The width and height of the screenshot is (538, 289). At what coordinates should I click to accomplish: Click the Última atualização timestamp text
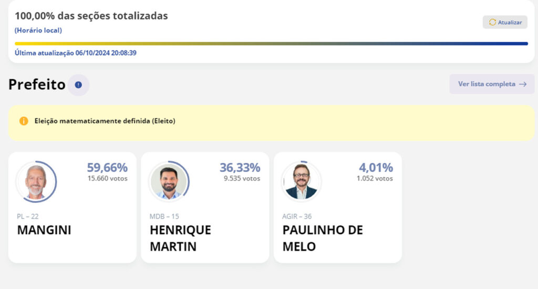76,53
